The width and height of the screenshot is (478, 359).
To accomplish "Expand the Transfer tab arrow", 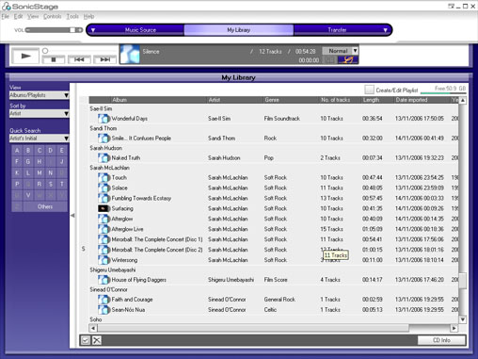I will pos(385,30).
